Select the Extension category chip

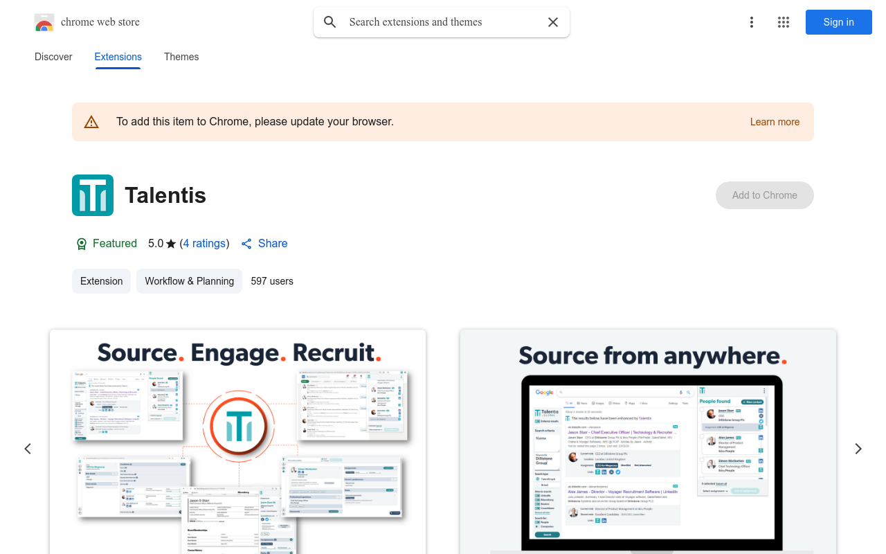click(101, 281)
